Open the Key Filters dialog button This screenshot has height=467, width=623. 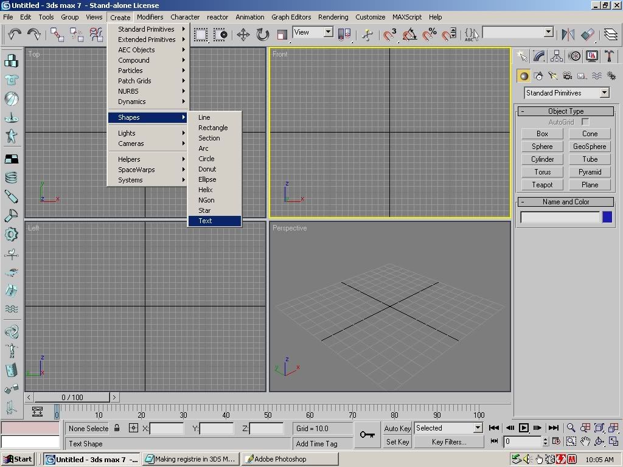449,442
